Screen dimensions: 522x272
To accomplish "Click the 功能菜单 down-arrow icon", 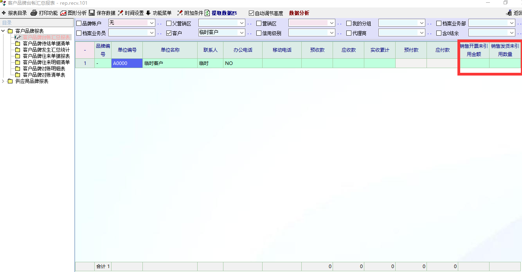I will [x=148, y=13].
